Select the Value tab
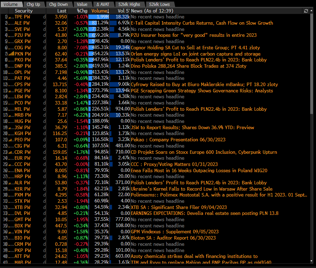This screenshot has width=316, height=268. coord(82,5)
